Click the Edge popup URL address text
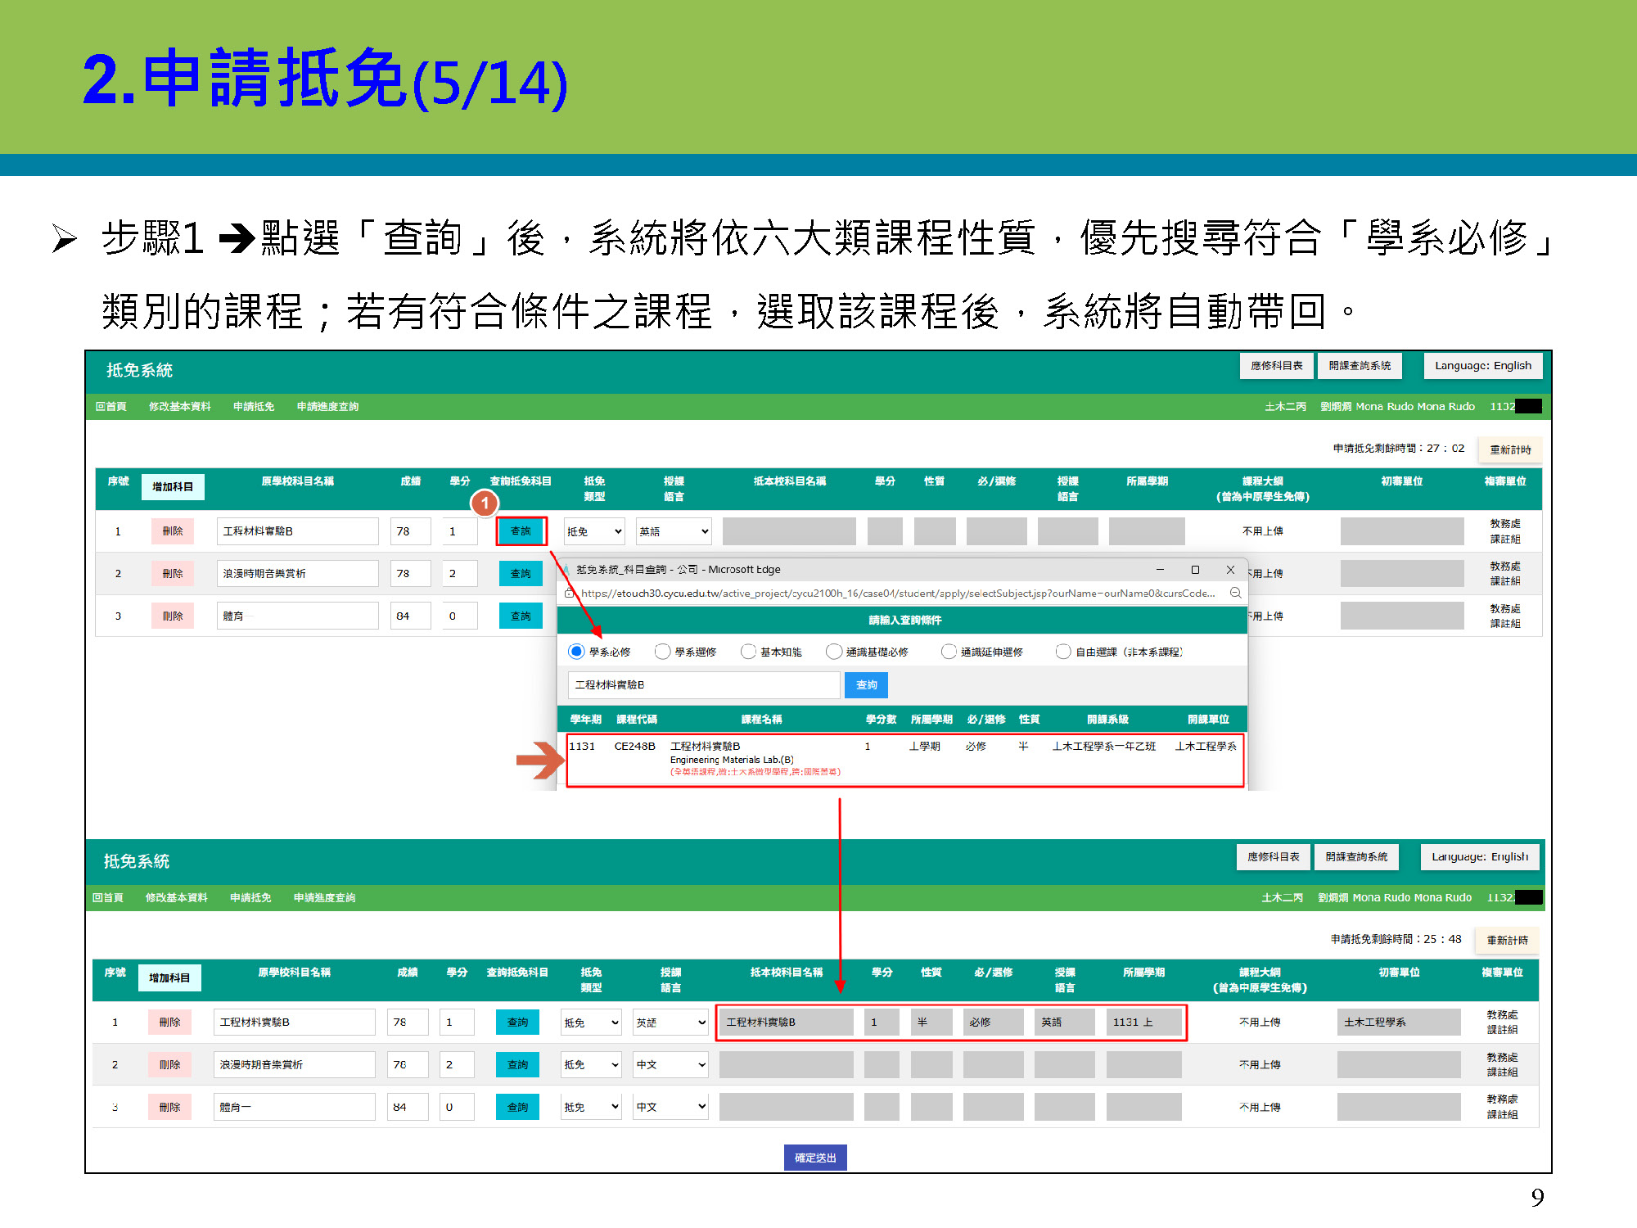The height and width of the screenshot is (1228, 1637). pos(898,594)
